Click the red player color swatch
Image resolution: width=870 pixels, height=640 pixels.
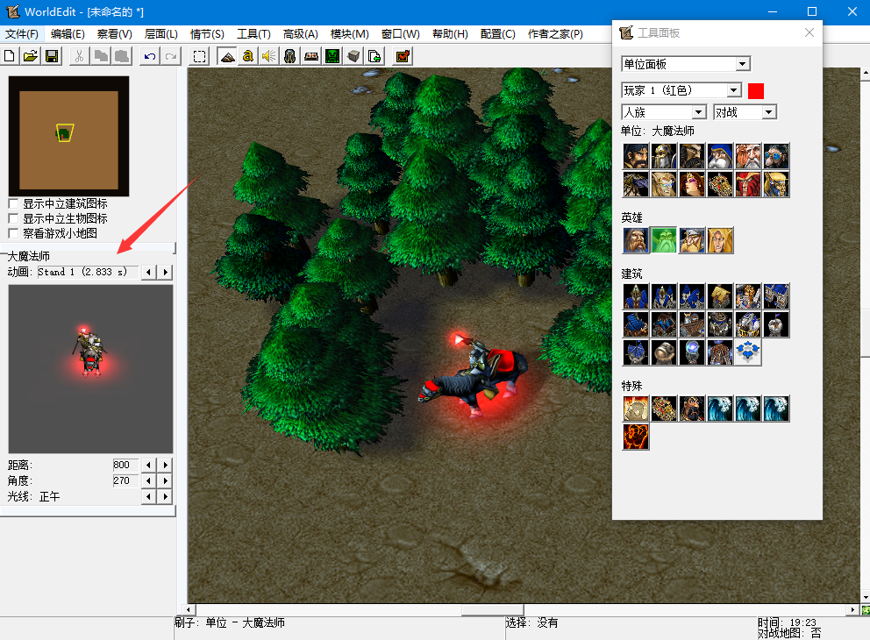coord(756,90)
